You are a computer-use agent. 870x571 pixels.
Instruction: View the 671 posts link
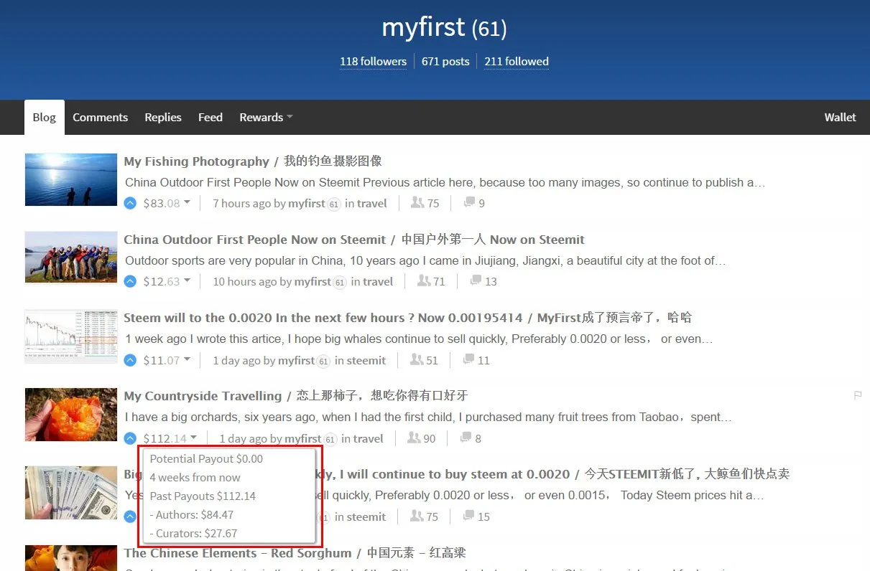445,62
